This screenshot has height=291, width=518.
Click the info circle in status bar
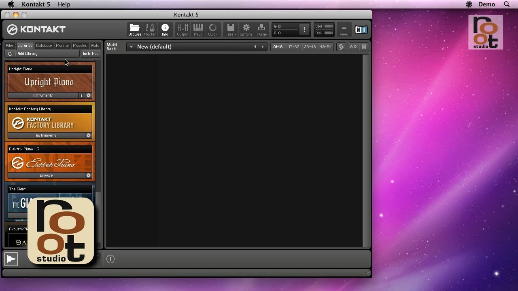click(x=110, y=259)
